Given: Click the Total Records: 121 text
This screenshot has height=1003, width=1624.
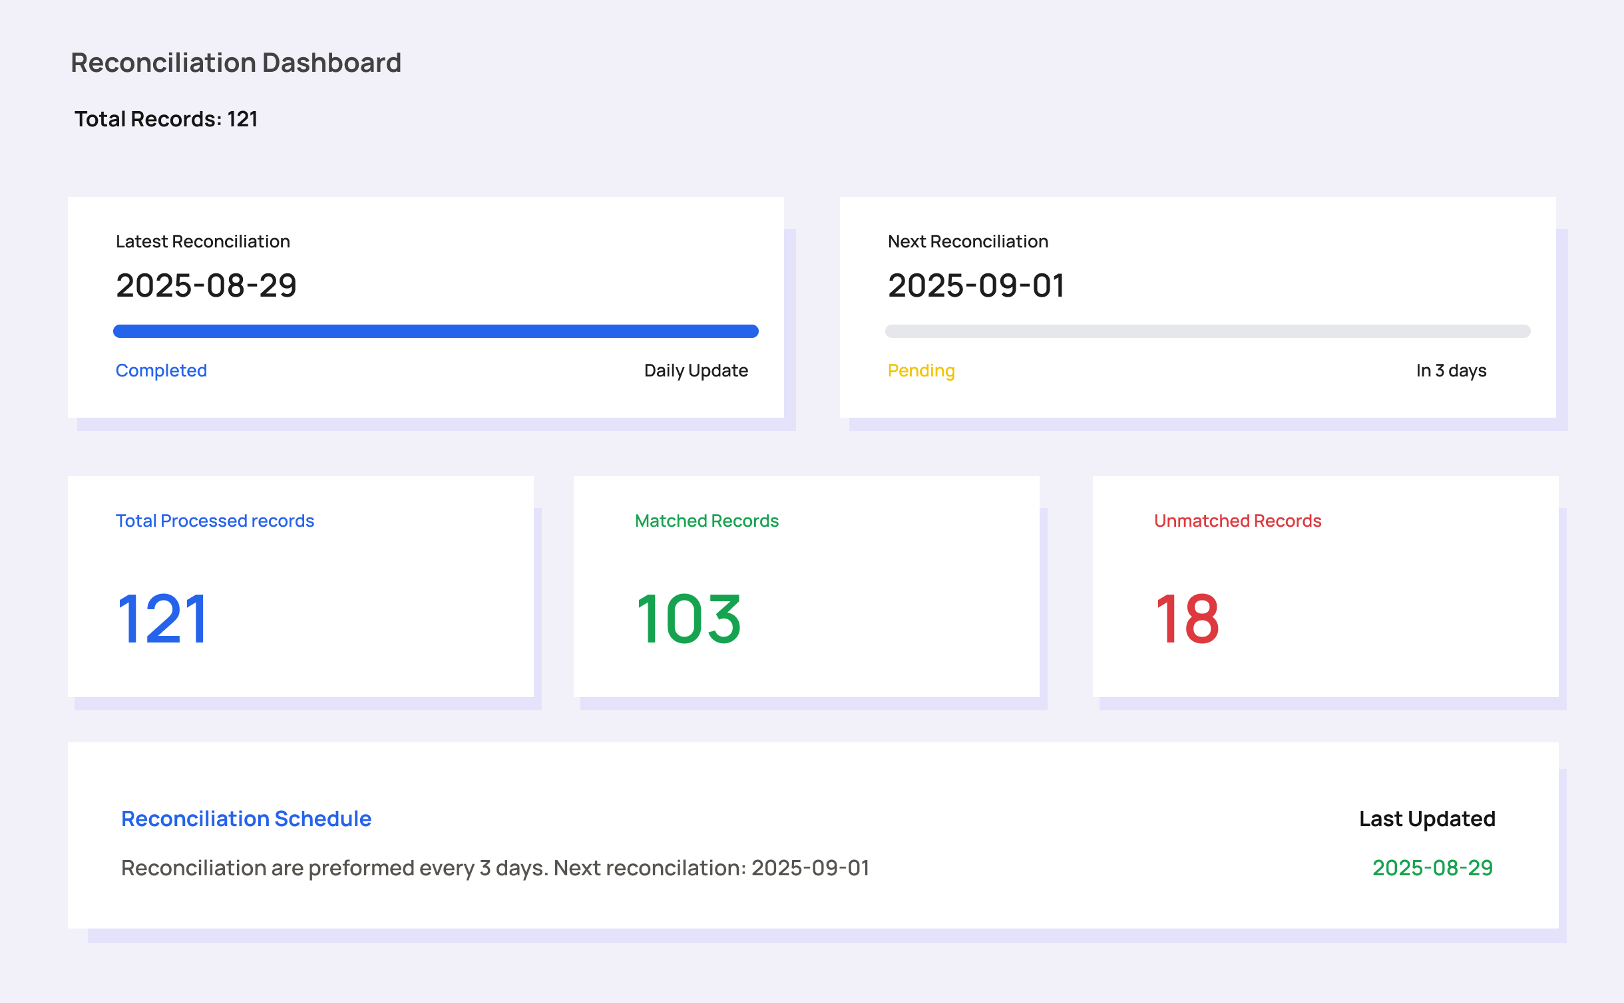Looking at the screenshot, I should [x=166, y=119].
